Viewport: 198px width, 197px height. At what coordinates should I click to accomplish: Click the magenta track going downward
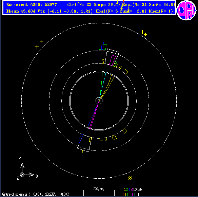[x=94, y=115]
